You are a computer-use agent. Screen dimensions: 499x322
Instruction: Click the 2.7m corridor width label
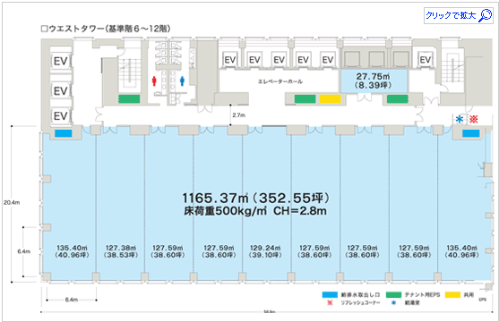pos(238,115)
